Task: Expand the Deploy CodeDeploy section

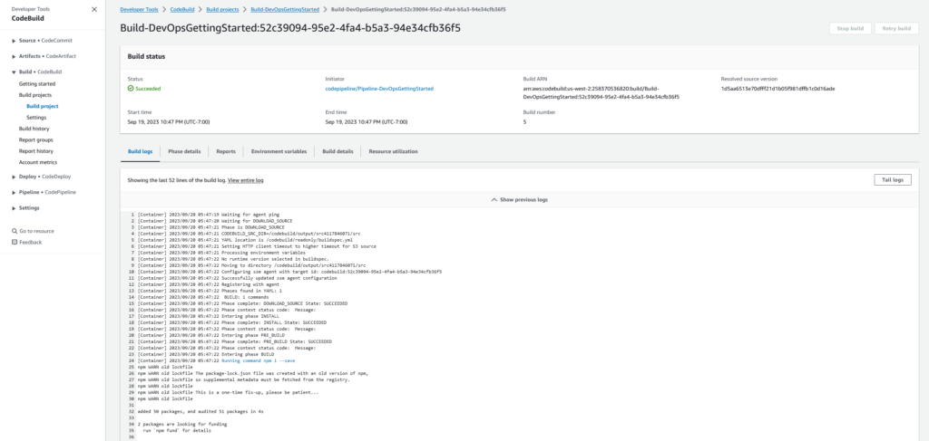Action: tap(14, 177)
